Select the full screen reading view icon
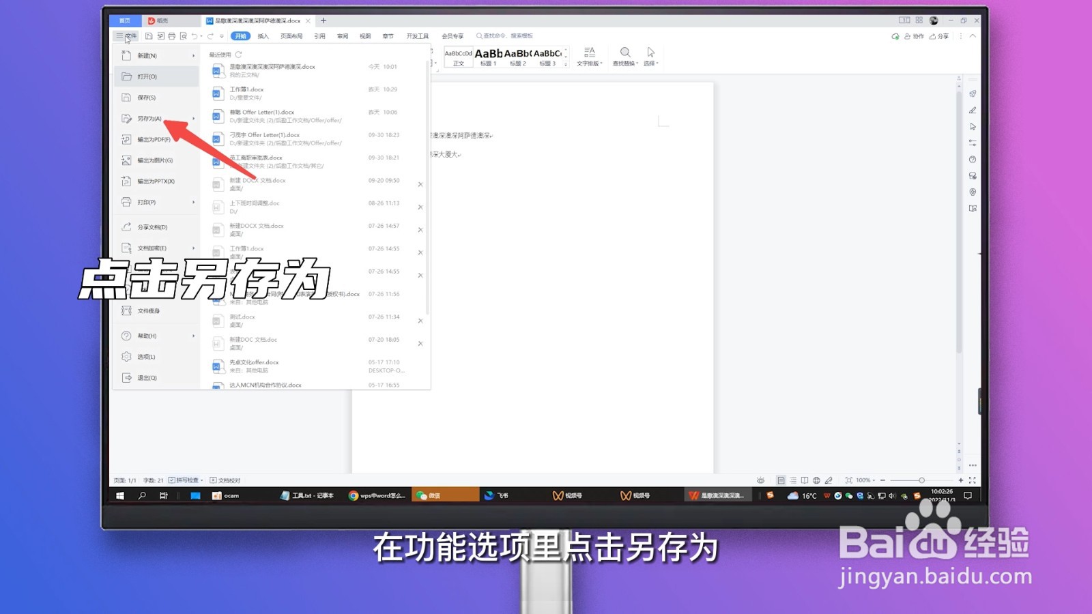The width and height of the screenshot is (1092, 614). point(805,480)
